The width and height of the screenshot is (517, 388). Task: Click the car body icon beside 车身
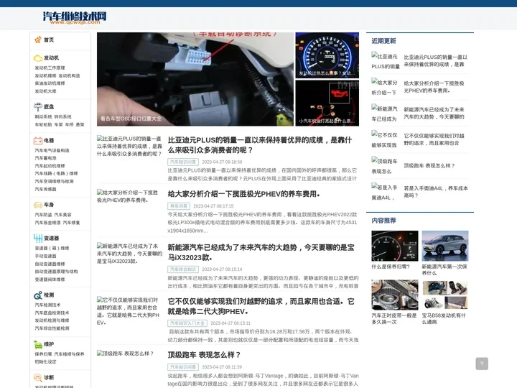coord(38,205)
